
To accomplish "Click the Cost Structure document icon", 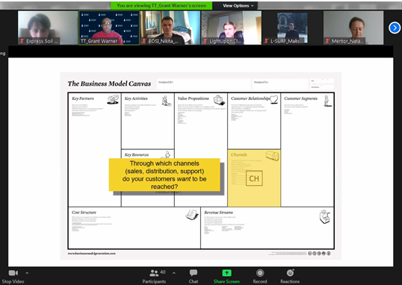I will (x=192, y=215).
